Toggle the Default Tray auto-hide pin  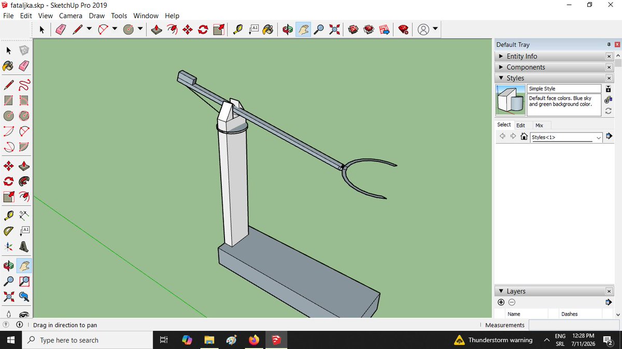(609, 44)
